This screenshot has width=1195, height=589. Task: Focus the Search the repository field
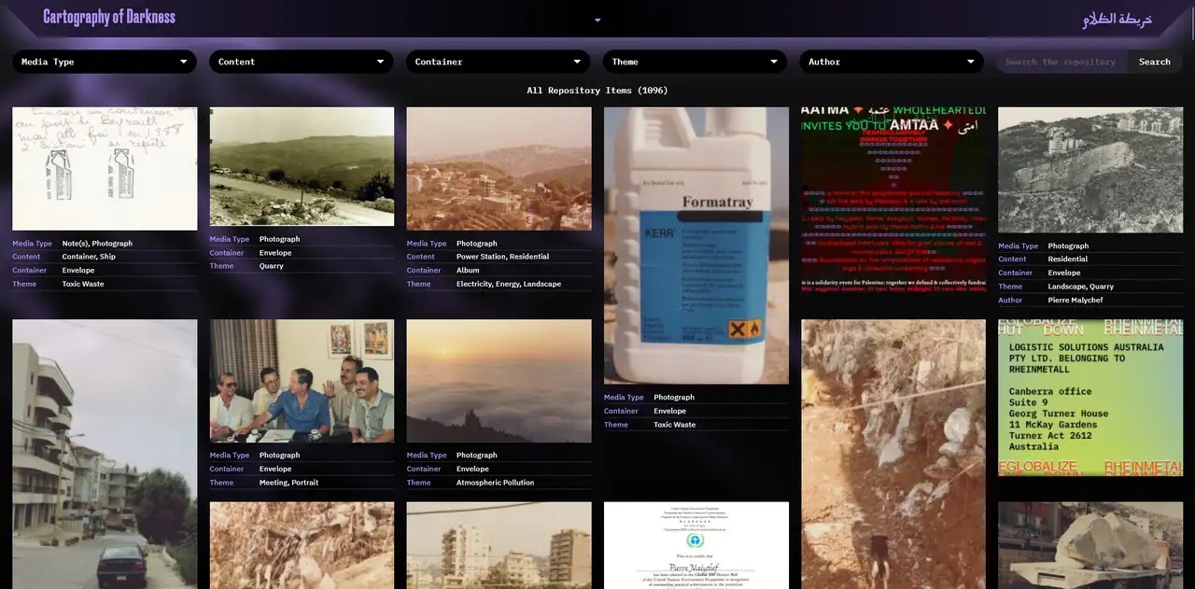[x=1061, y=62]
